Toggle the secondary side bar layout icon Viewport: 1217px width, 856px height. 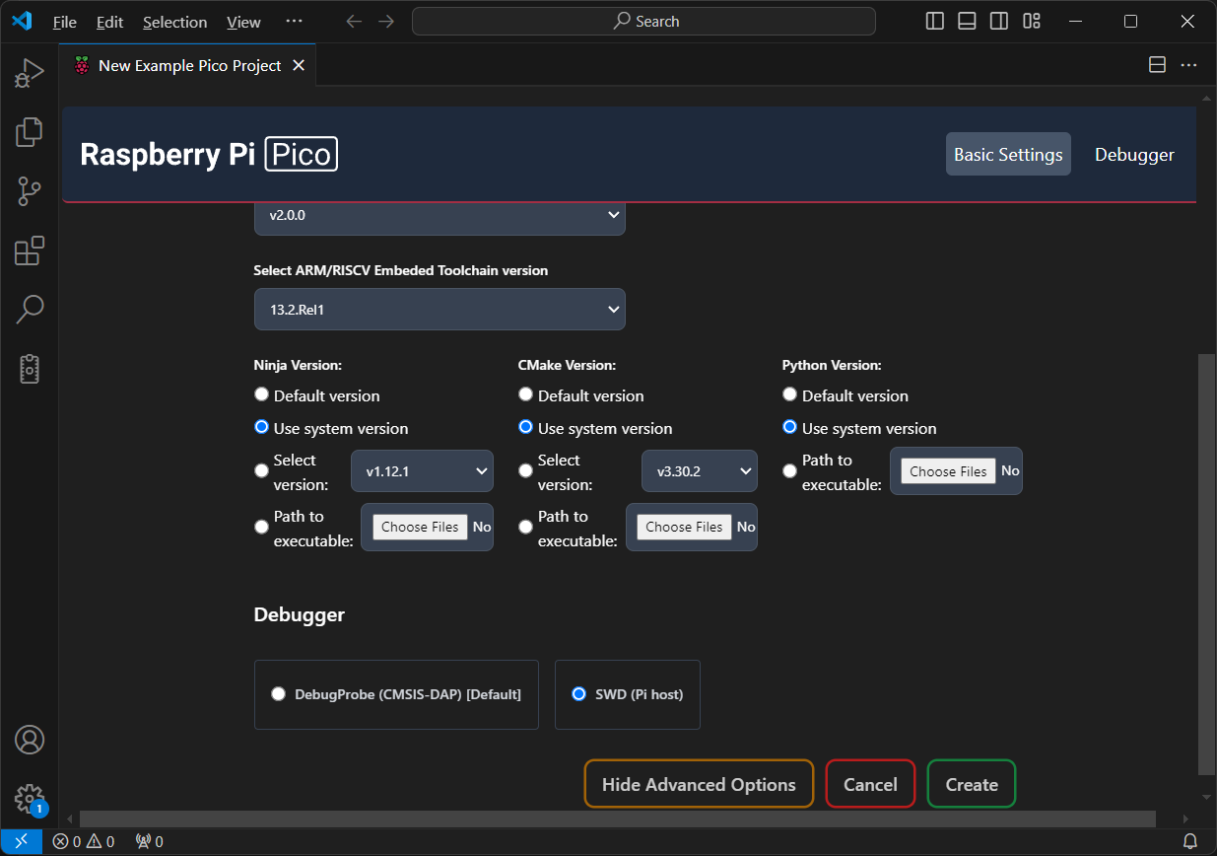[999, 21]
